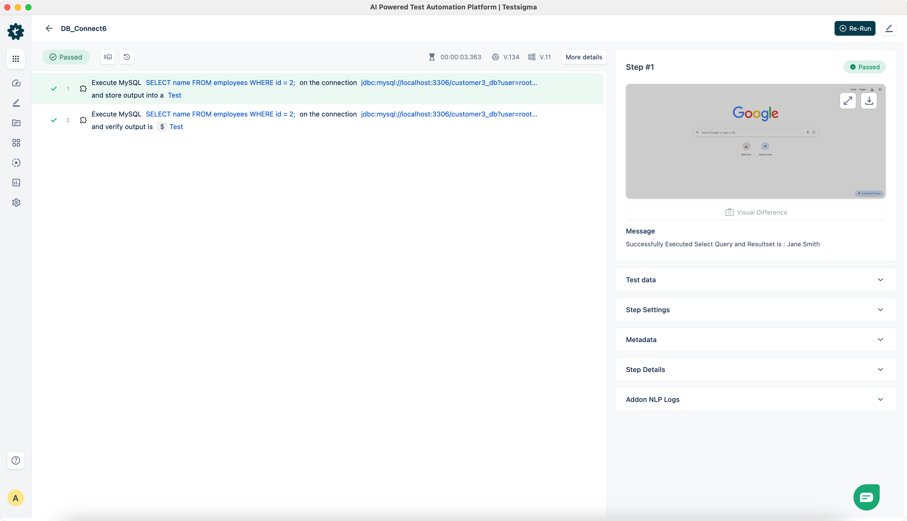
Task: Click the edit pencil icon top right
Action: 889,28
